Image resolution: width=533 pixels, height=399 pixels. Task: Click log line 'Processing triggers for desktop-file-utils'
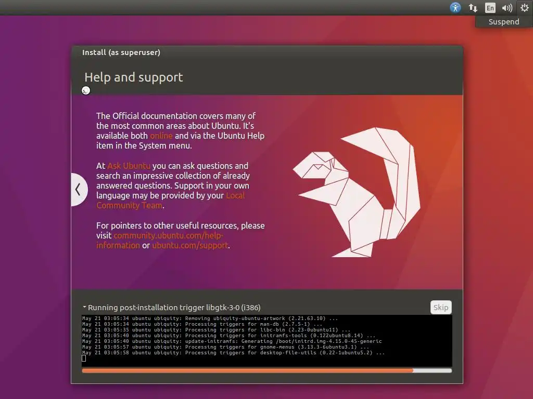click(234, 353)
